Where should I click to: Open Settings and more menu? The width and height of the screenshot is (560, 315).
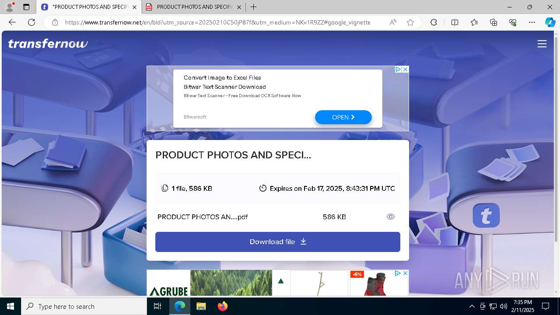tap(532, 22)
